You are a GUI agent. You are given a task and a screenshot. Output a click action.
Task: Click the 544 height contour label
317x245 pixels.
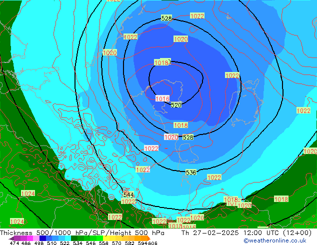pos(128,194)
